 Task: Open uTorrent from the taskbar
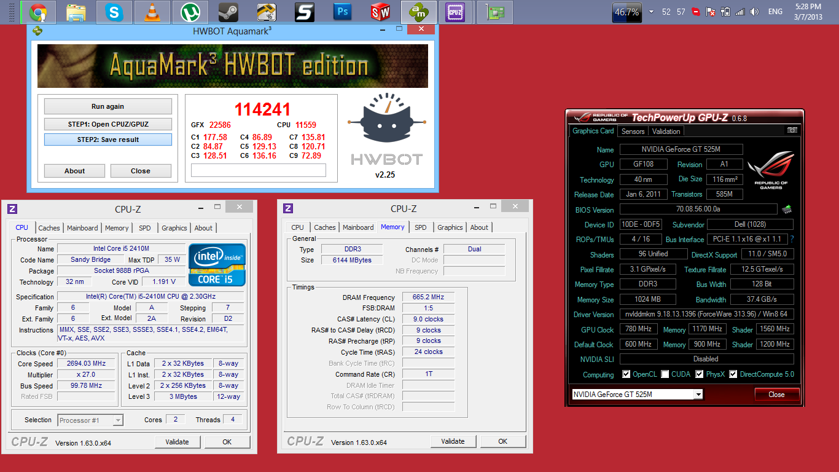pyautogui.click(x=190, y=12)
